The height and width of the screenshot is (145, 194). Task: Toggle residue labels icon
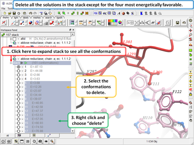point(72,23)
